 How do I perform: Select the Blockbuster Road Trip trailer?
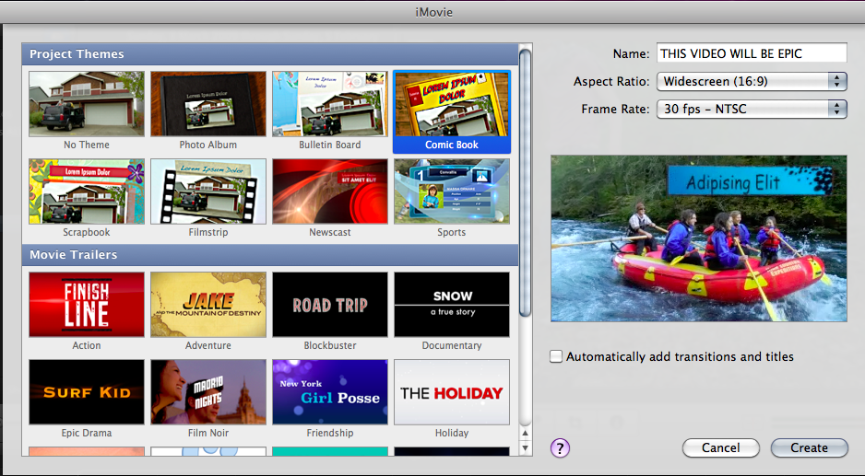pyautogui.click(x=330, y=304)
